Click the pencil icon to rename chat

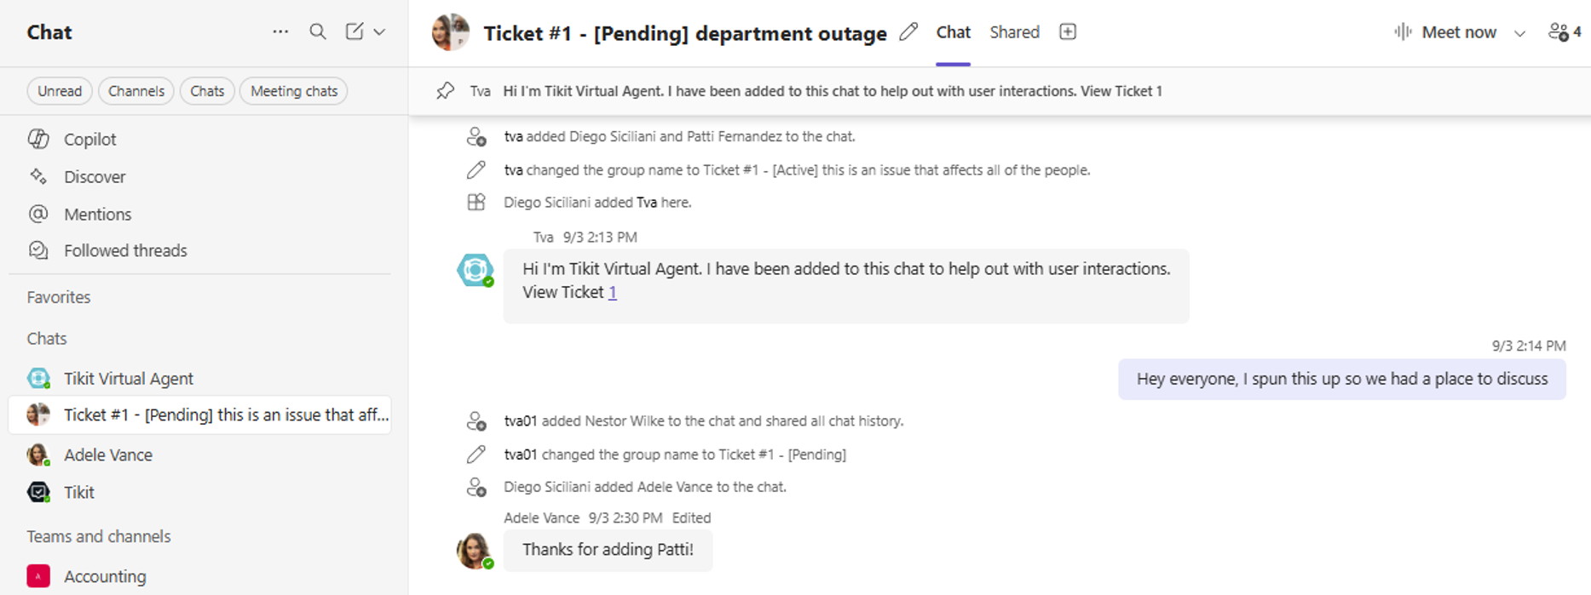909,32
